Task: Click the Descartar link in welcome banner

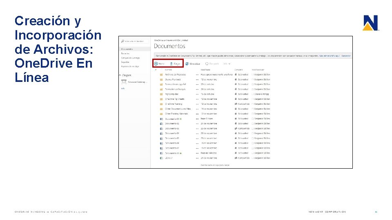Action: (346, 56)
